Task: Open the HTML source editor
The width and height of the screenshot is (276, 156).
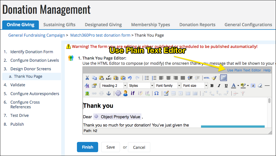Action: pyautogui.click(x=207, y=78)
